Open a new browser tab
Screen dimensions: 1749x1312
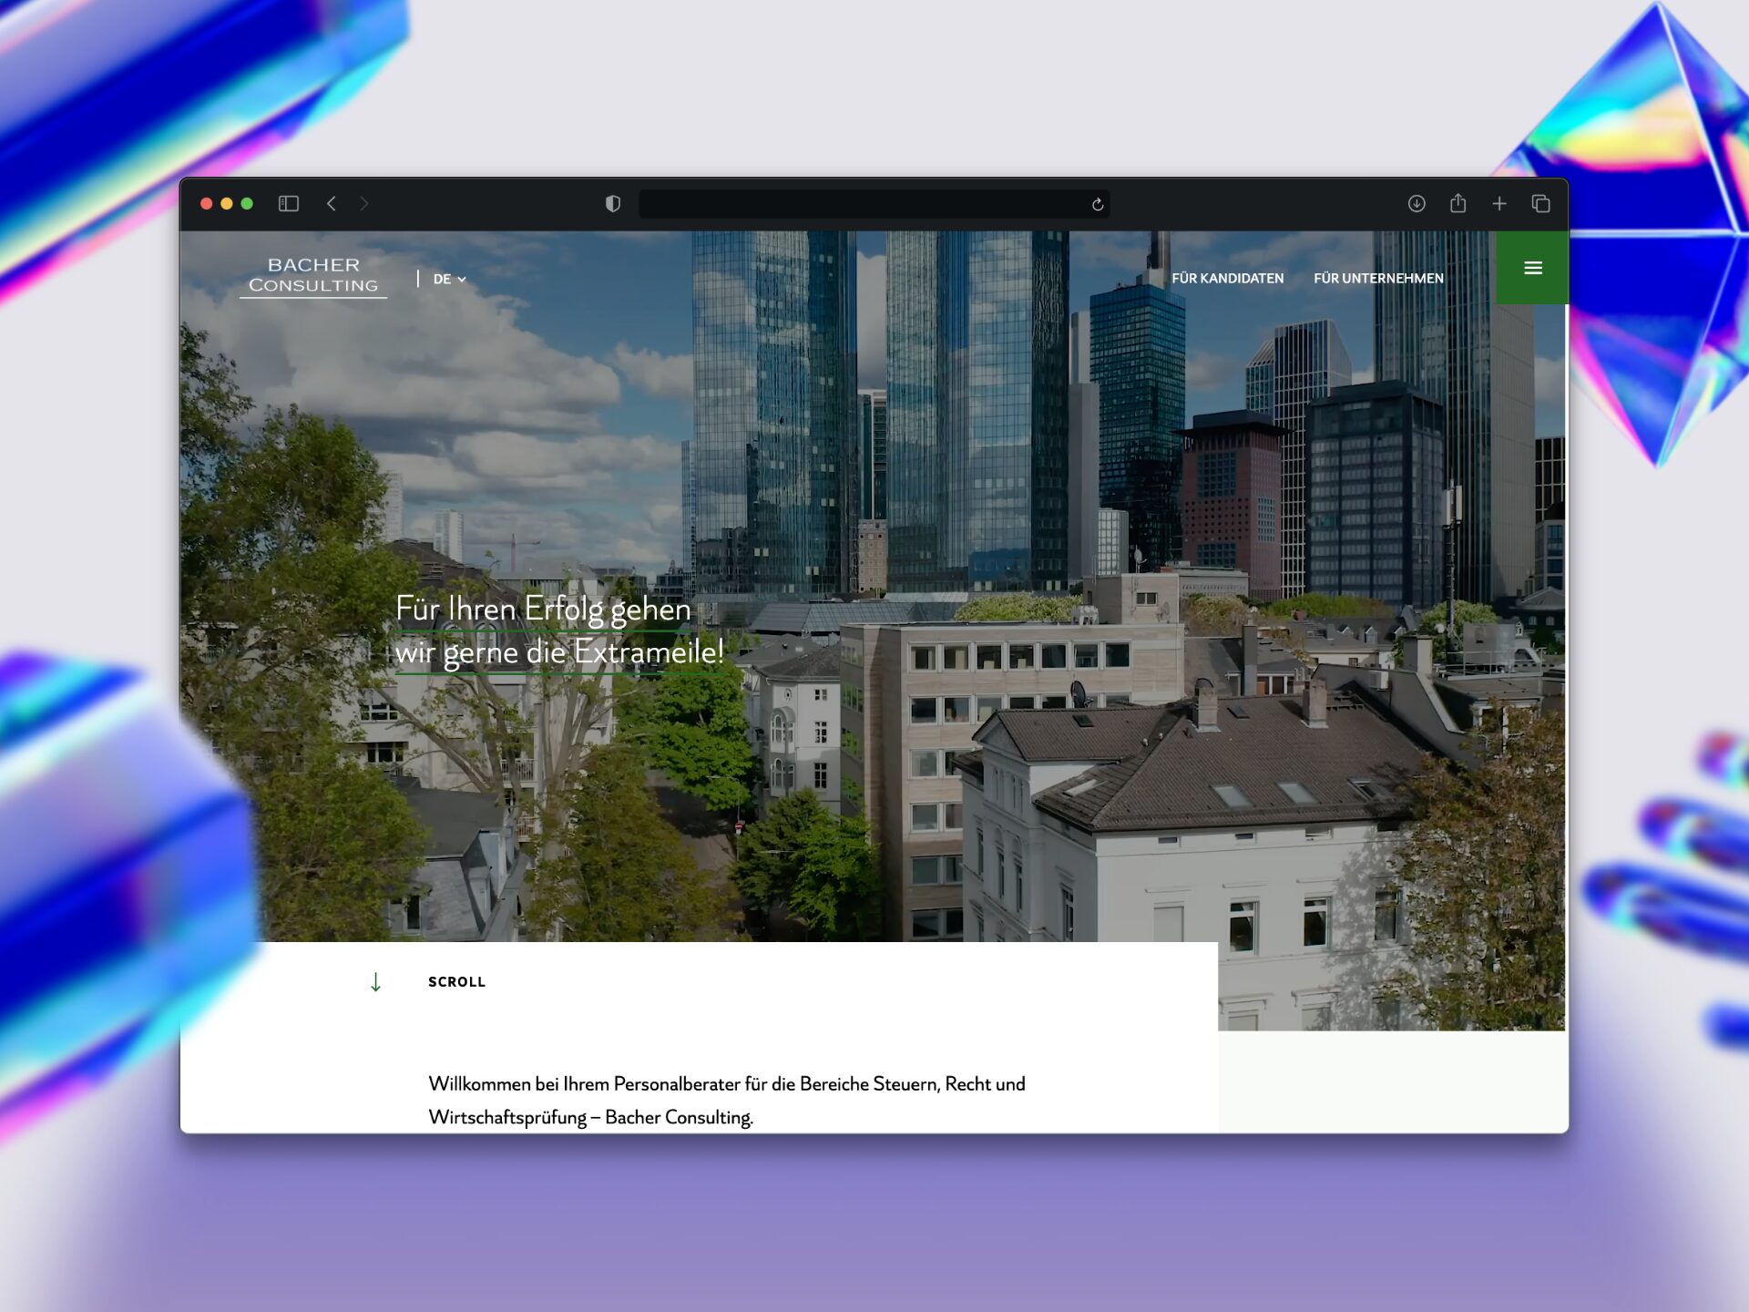click(1499, 203)
